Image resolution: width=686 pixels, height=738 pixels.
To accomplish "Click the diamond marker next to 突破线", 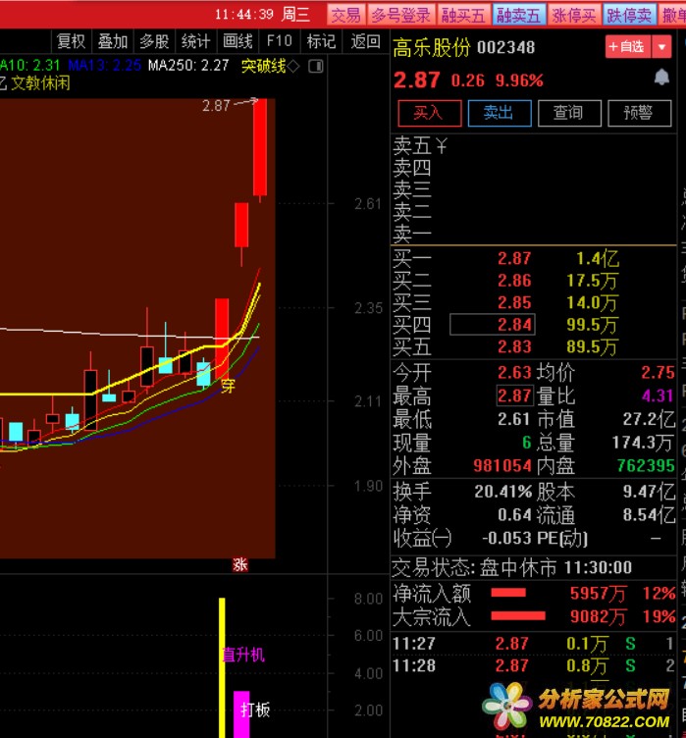I will point(293,67).
